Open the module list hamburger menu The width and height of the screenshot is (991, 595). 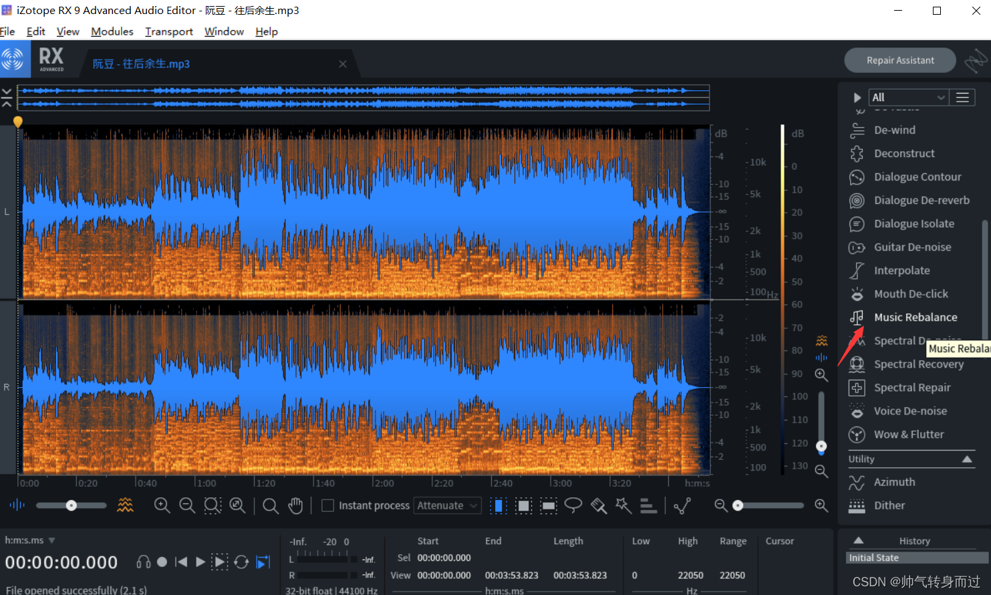pyautogui.click(x=962, y=98)
